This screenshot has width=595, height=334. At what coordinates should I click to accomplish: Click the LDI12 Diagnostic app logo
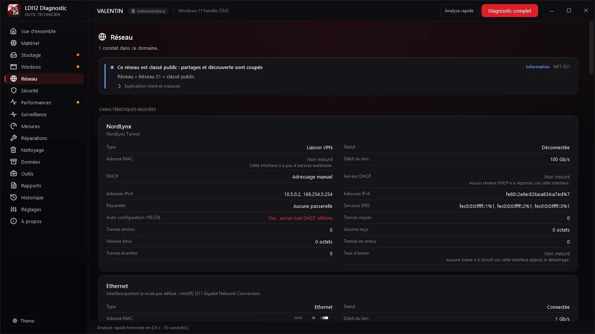[14, 11]
